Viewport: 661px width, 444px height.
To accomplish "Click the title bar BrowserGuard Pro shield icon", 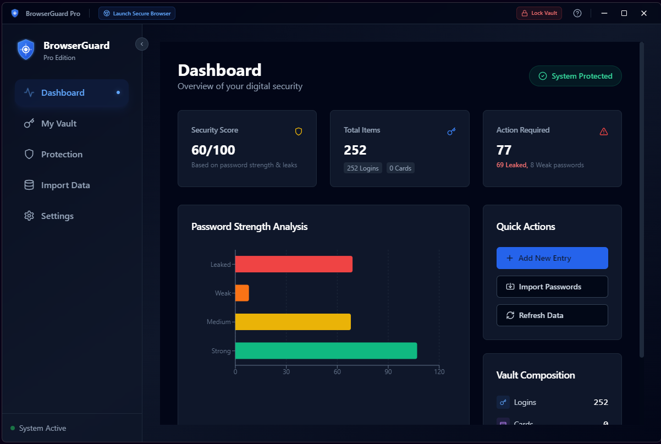I will [15, 13].
